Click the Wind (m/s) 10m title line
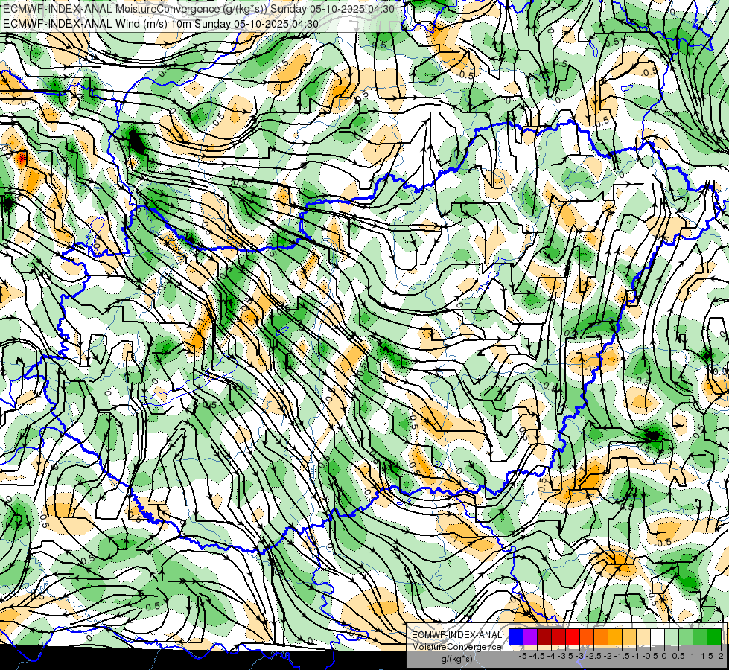The height and width of the screenshot is (670, 729). pyautogui.click(x=160, y=23)
